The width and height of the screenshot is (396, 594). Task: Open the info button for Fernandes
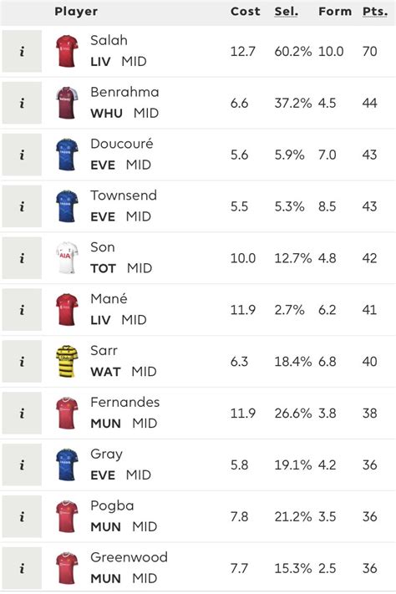[x=22, y=414]
